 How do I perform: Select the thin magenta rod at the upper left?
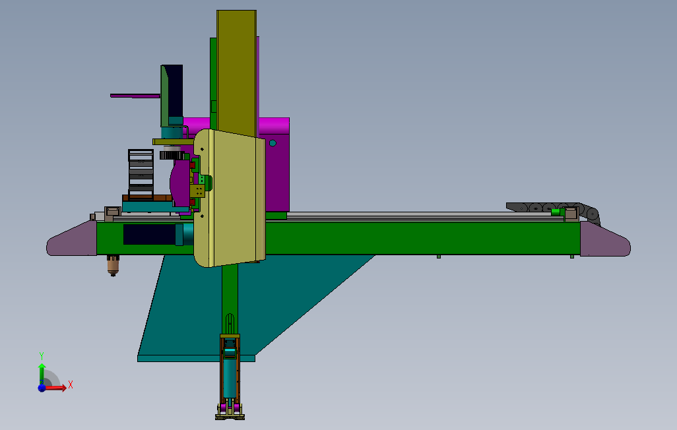[x=135, y=96]
